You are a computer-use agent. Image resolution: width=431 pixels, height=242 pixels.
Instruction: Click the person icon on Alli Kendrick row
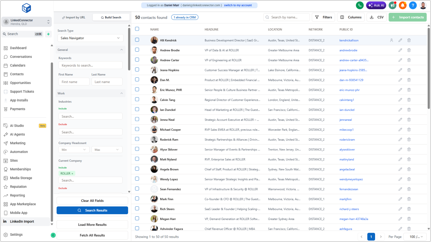tap(391, 40)
